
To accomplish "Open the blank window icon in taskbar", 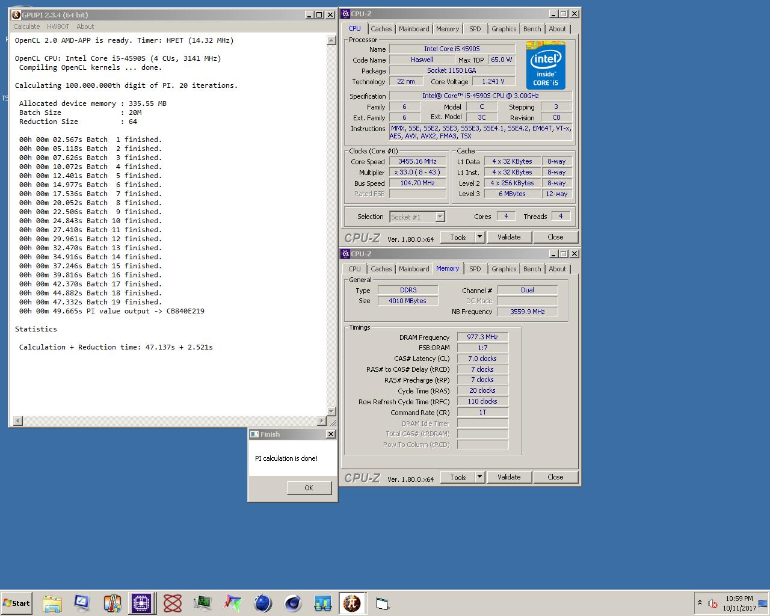I will (383, 603).
